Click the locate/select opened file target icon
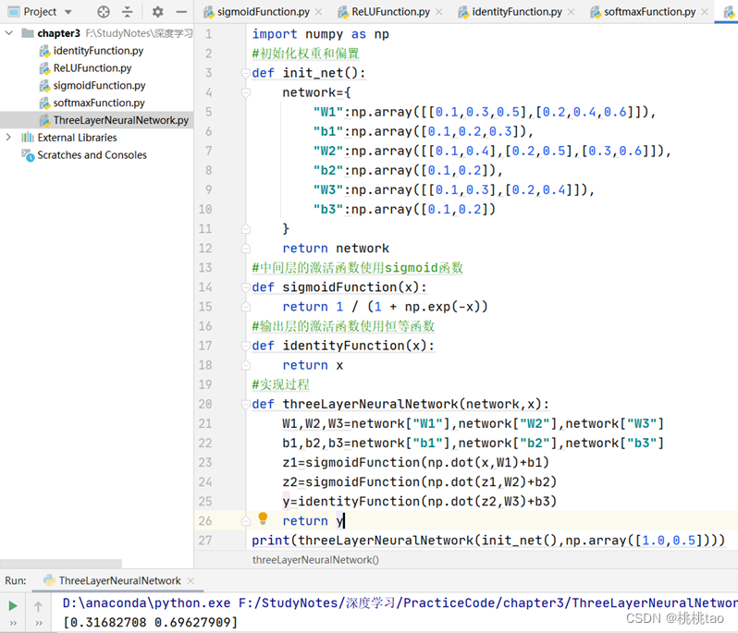 coord(104,12)
